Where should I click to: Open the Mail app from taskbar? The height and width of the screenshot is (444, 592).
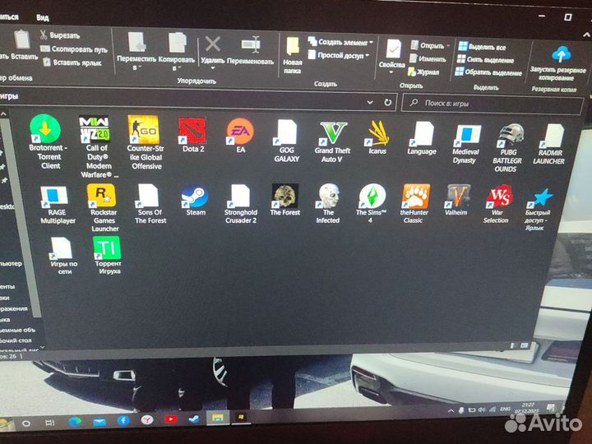pyautogui.click(x=99, y=421)
